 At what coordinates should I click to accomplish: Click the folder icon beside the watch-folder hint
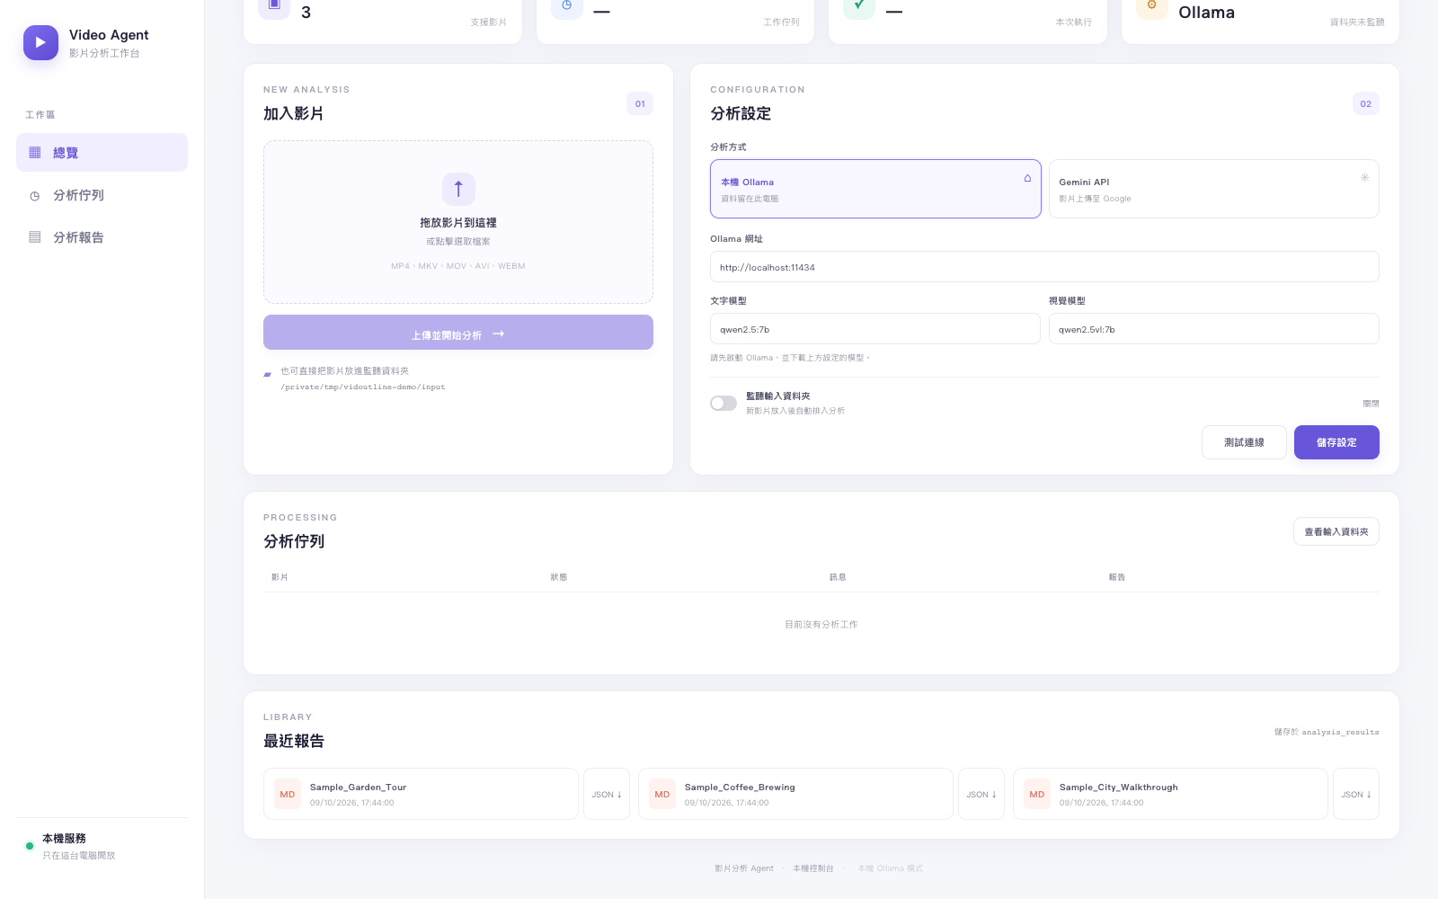click(x=268, y=374)
